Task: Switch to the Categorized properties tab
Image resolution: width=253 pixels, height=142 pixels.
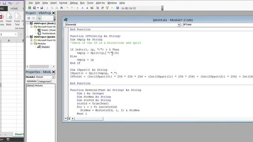Action: [x=45, y=82]
